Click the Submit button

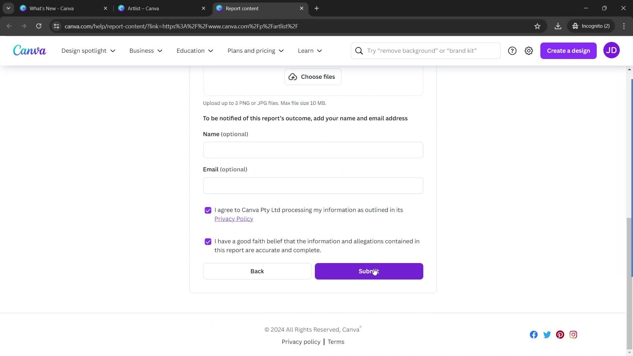(369, 271)
